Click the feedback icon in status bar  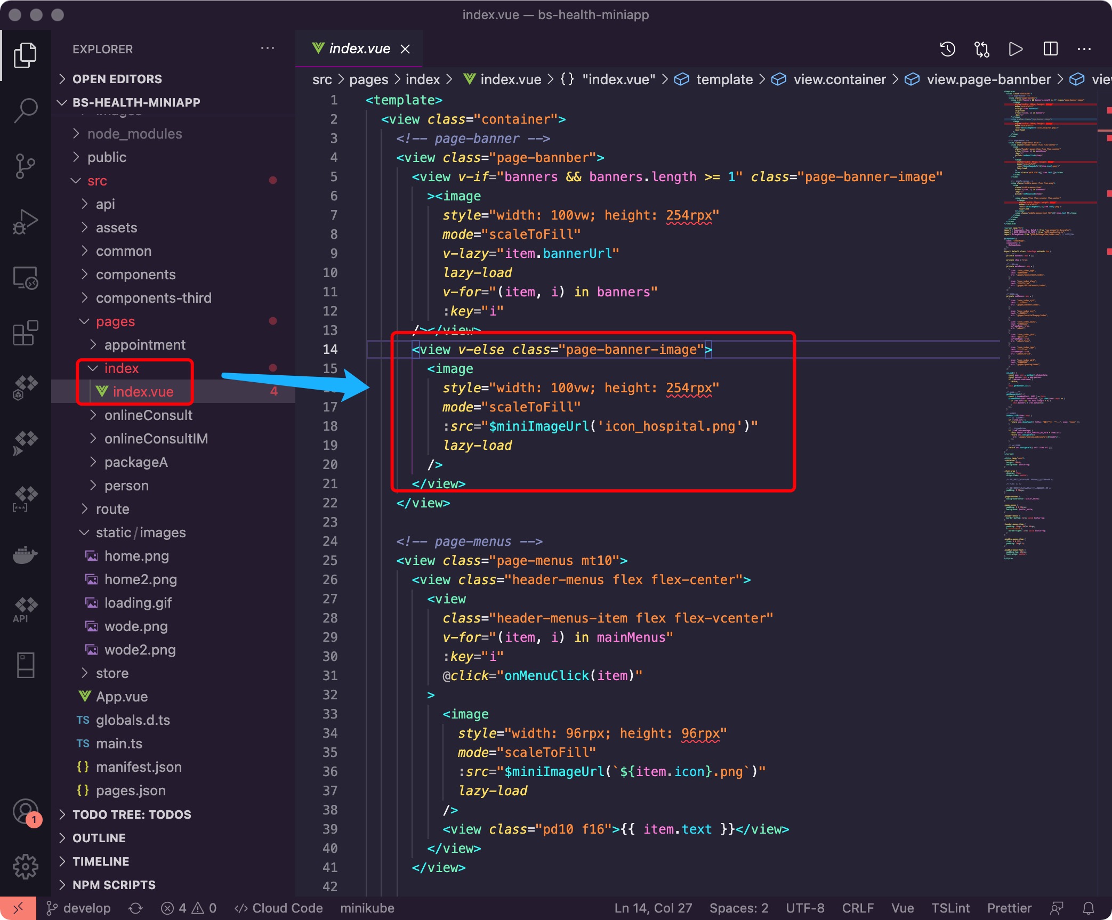pos(1057,908)
